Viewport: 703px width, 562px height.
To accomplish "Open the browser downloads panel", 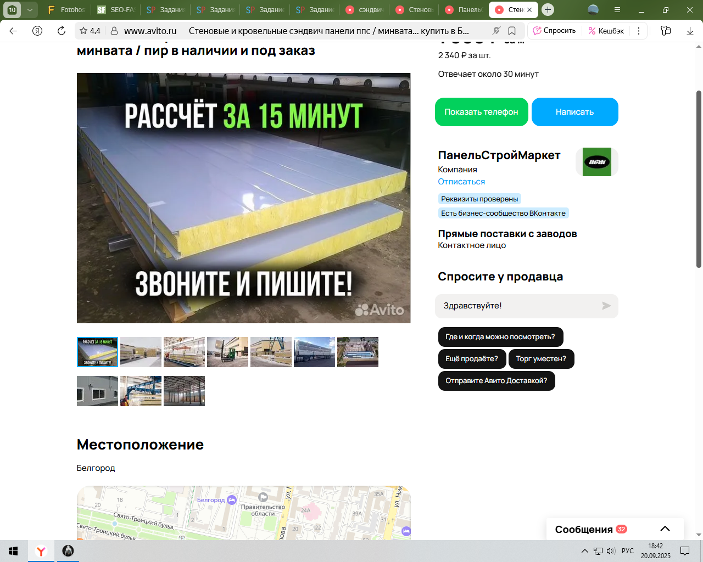I will pyautogui.click(x=690, y=31).
